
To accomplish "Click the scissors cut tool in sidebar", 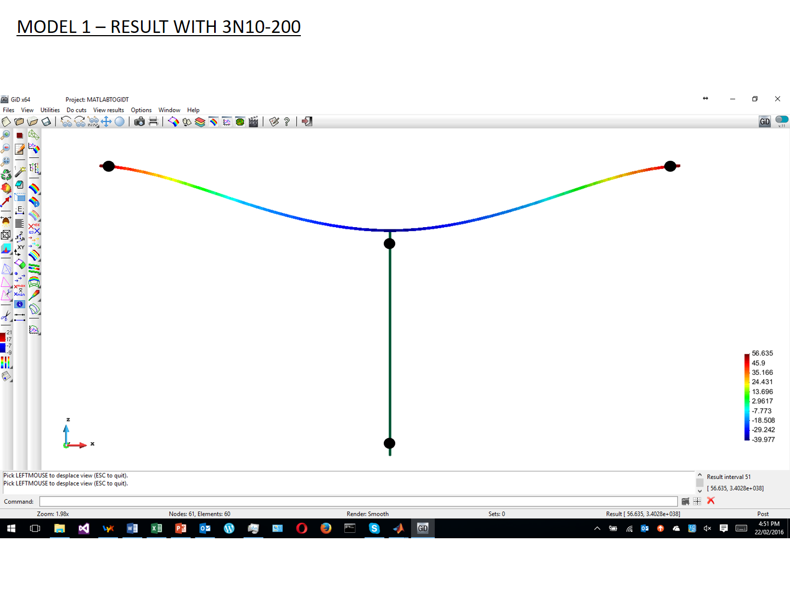I will click(6, 316).
